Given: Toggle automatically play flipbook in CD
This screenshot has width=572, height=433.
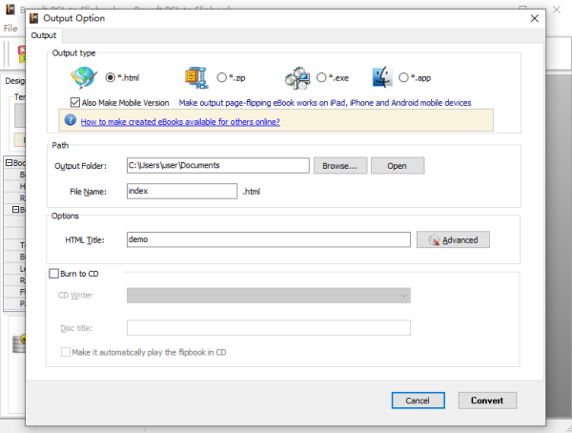Looking at the screenshot, I should tap(66, 352).
